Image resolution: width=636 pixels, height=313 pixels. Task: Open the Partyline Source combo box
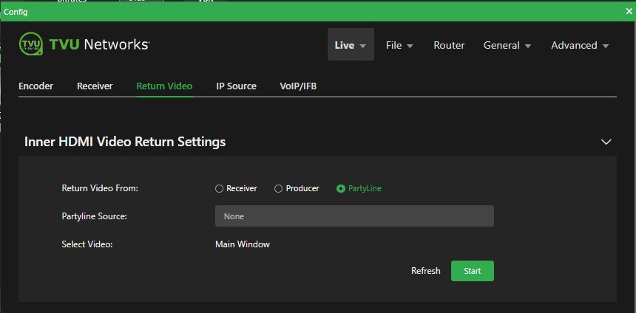(x=354, y=216)
